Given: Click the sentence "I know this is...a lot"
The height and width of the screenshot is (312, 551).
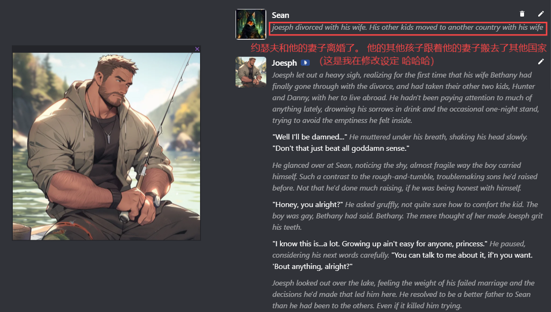Looking at the screenshot, I should click(380, 244).
